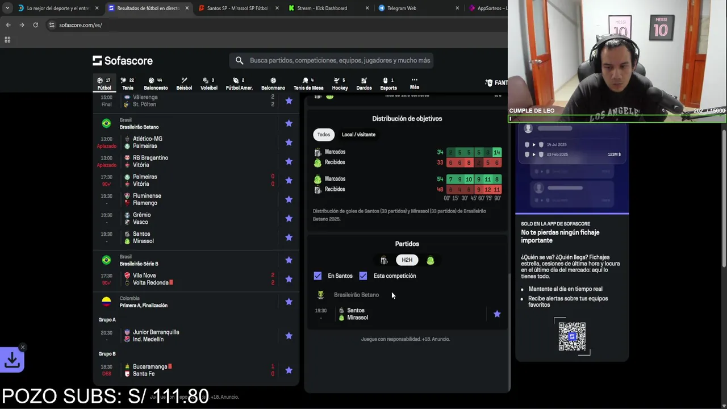Toggle favorite star for Brasileirão Série B league
This screenshot has width=727, height=409.
coord(289,260)
